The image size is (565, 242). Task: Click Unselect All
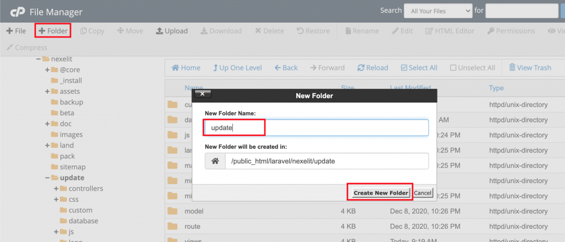click(473, 68)
